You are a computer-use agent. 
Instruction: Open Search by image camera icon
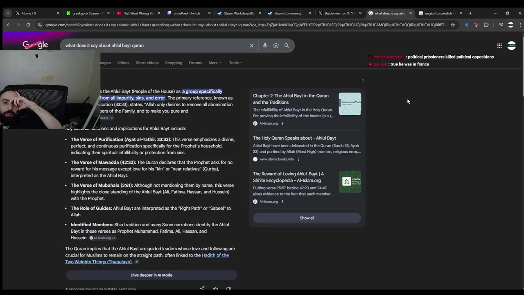click(x=276, y=45)
